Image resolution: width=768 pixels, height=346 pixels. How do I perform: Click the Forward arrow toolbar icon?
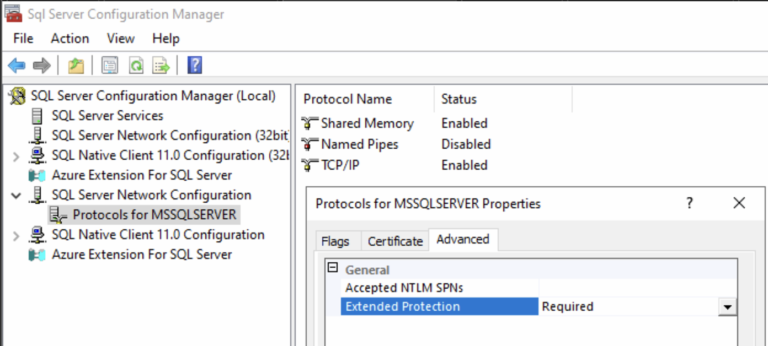click(x=42, y=66)
